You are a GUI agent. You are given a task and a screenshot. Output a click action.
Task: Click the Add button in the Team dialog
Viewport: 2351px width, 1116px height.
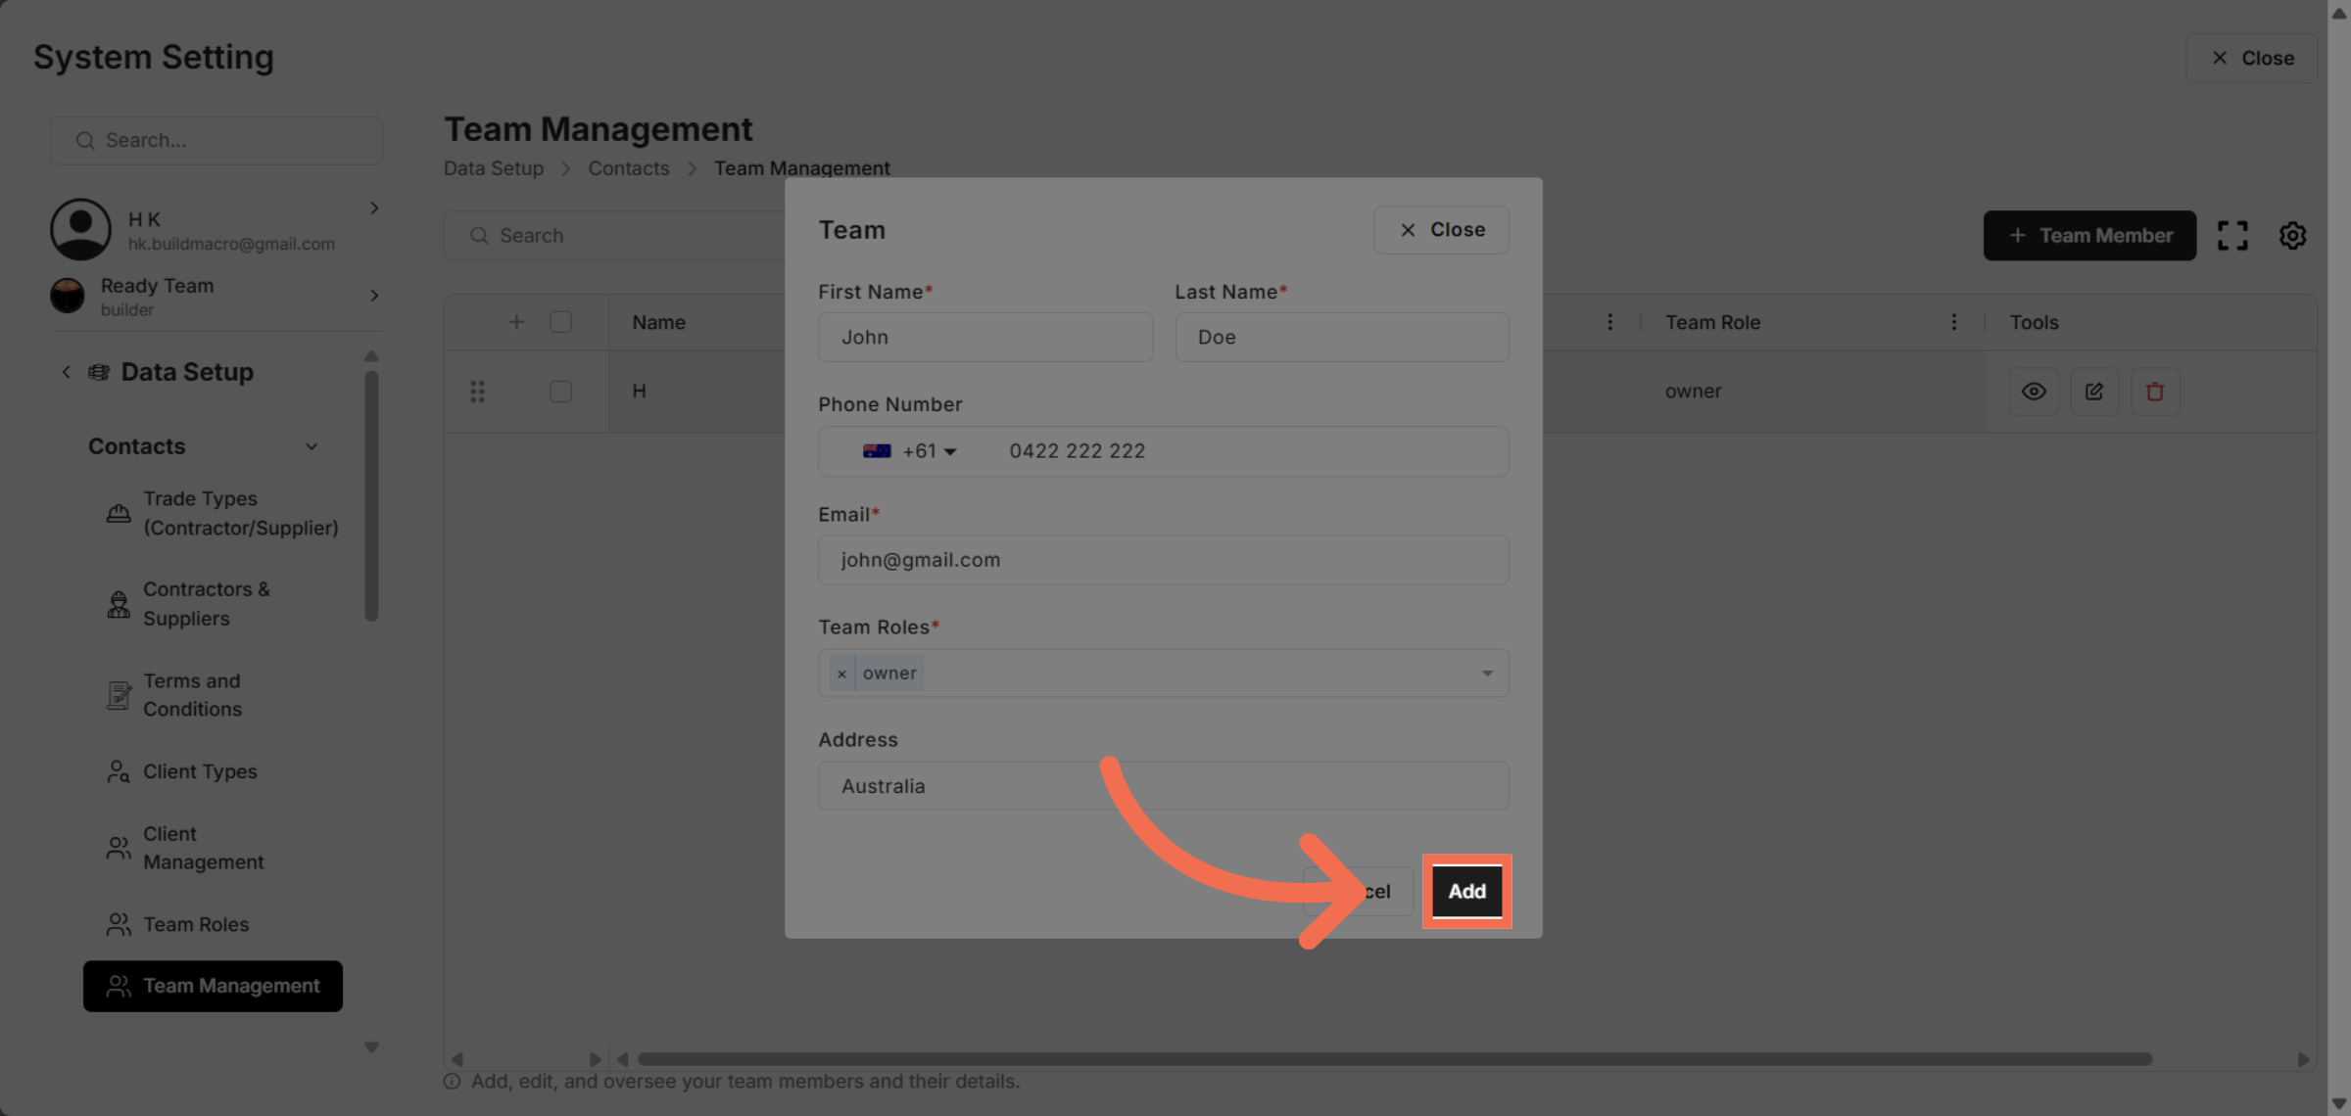[1466, 891]
